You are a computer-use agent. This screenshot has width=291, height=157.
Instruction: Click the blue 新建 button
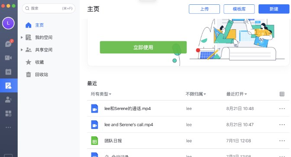(x=274, y=9)
